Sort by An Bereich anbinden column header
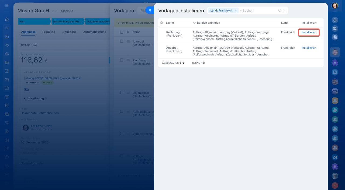345x190 pixels. click(x=206, y=23)
